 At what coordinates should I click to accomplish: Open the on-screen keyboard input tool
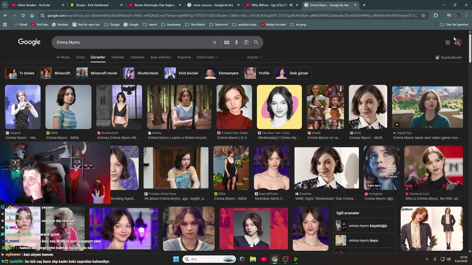[227, 42]
